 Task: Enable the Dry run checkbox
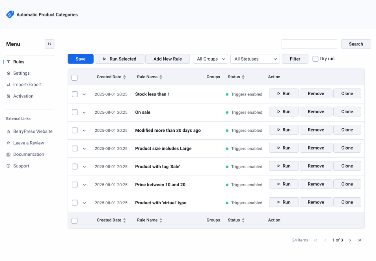[315, 59]
